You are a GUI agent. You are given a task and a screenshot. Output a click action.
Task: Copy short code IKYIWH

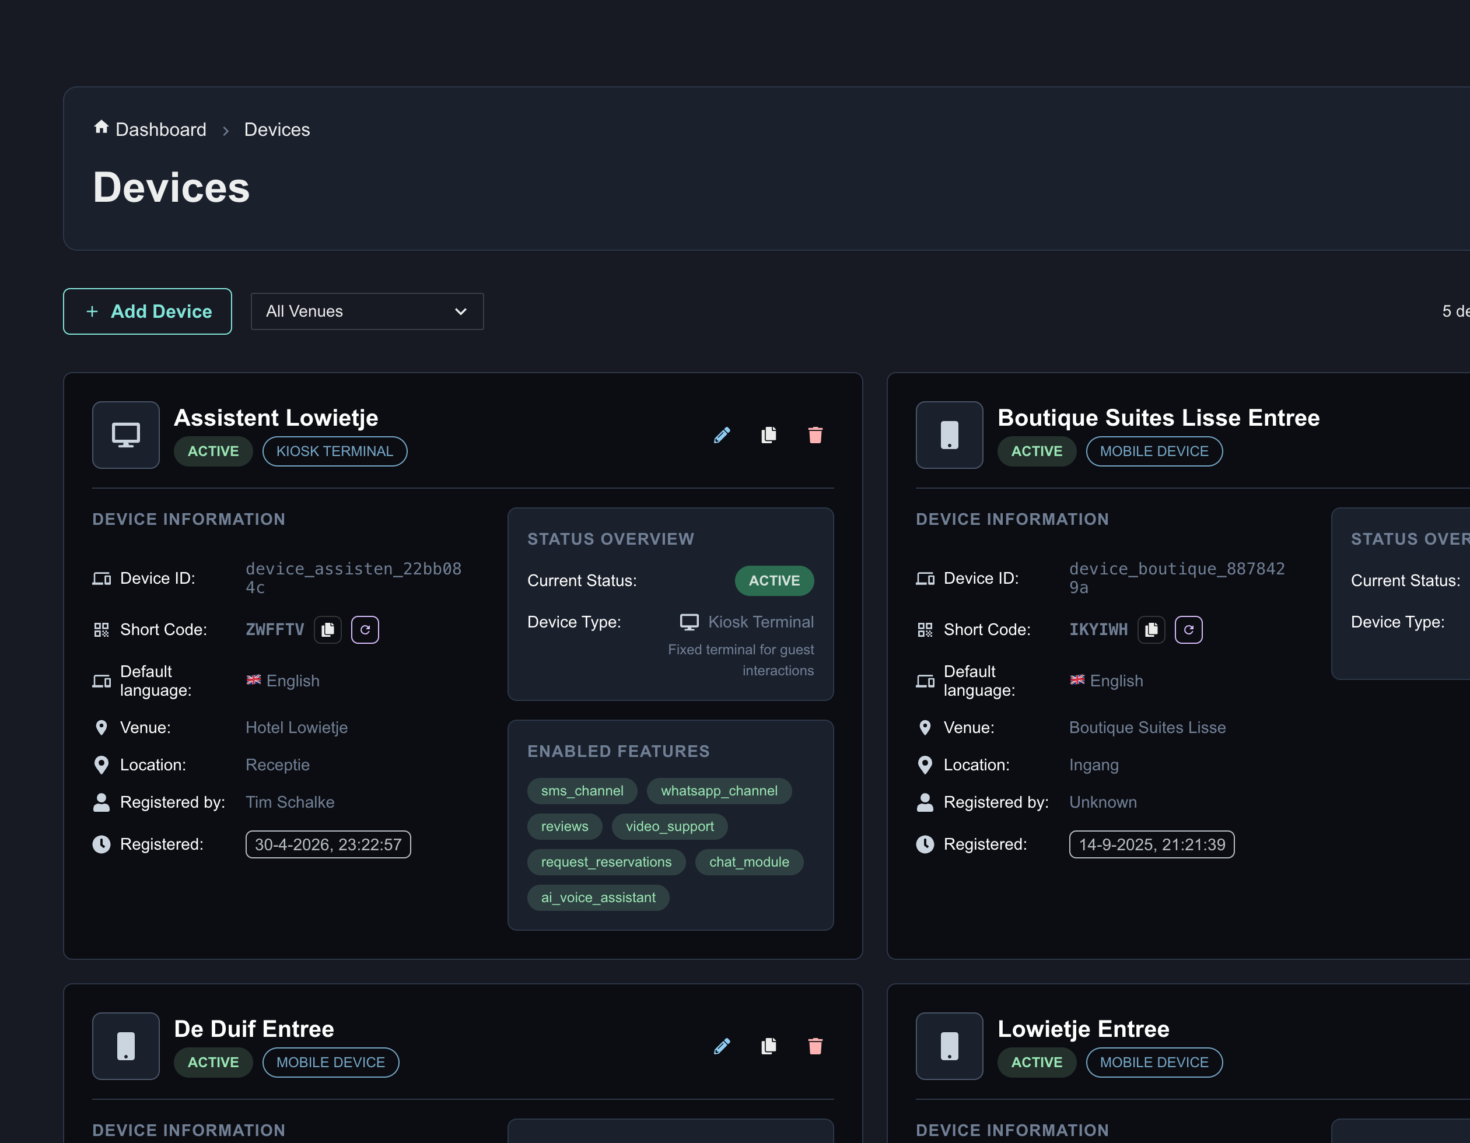click(x=1151, y=630)
